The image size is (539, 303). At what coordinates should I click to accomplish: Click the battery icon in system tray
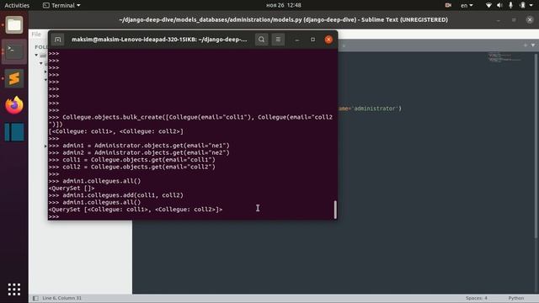pyautogui.click(x=522, y=5)
